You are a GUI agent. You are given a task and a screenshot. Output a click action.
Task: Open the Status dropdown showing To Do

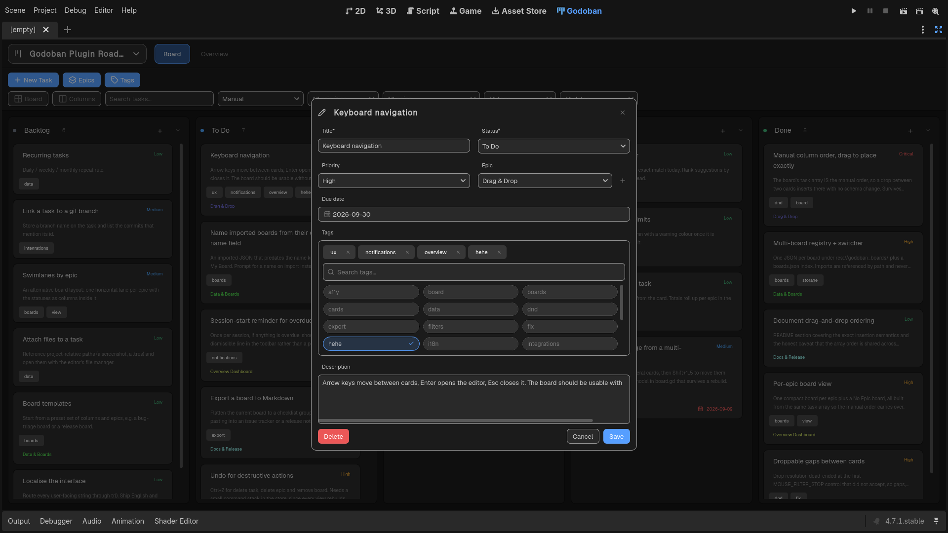pos(554,146)
